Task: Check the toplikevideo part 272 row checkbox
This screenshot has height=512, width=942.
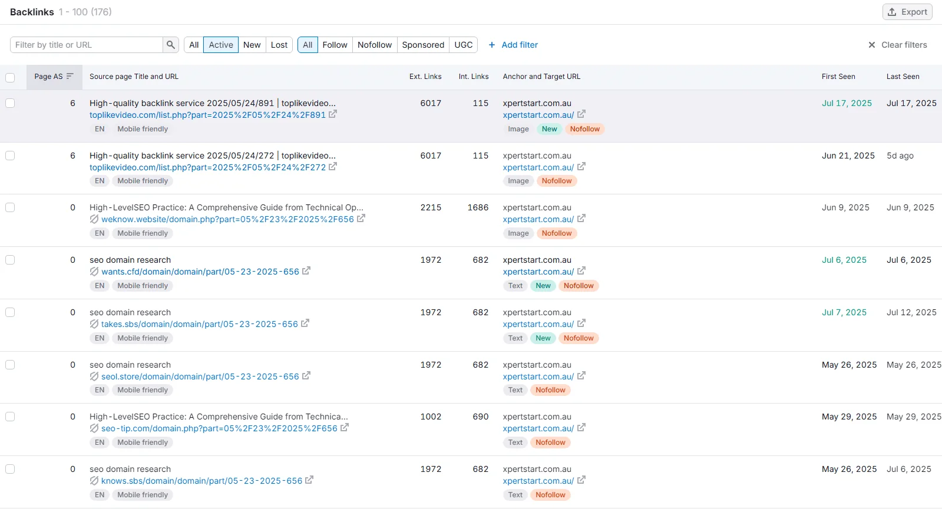Action: pyautogui.click(x=10, y=156)
